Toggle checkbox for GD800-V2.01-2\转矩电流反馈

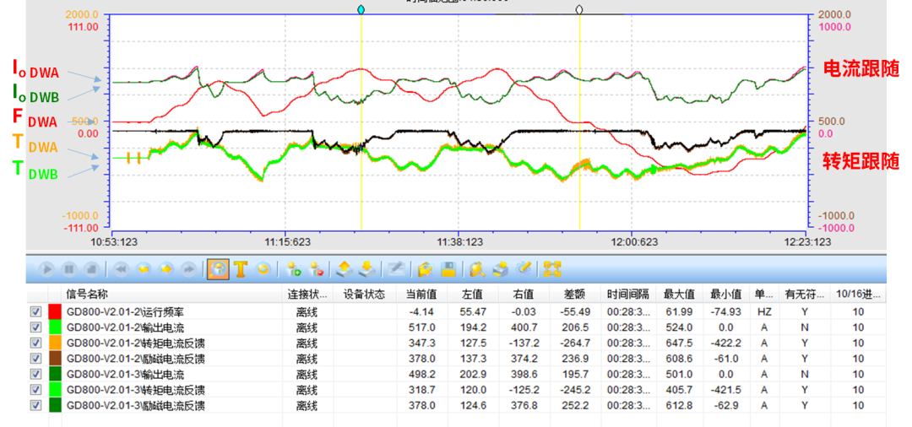(x=35, y=343)
